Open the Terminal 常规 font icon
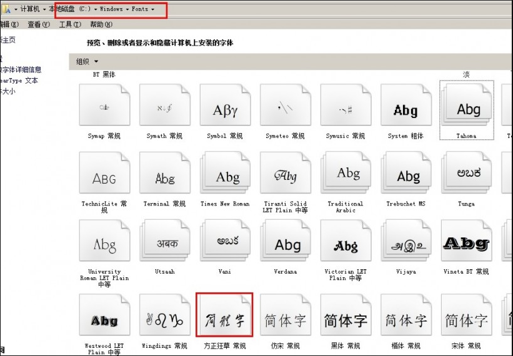The image size is (513, 356). point(164,172)
